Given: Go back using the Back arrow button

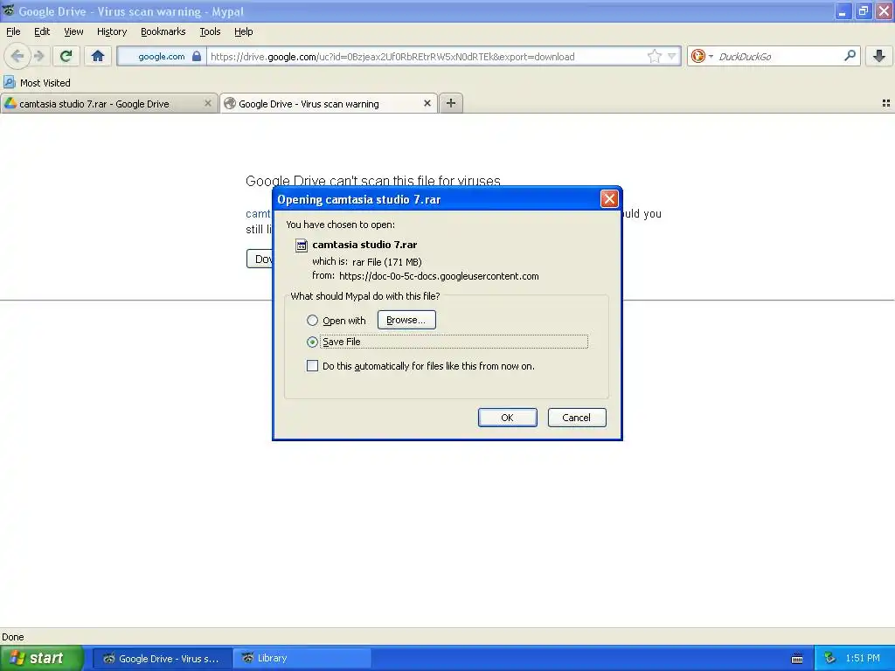Looking at the screenshot, I should [x=17, y=56].
